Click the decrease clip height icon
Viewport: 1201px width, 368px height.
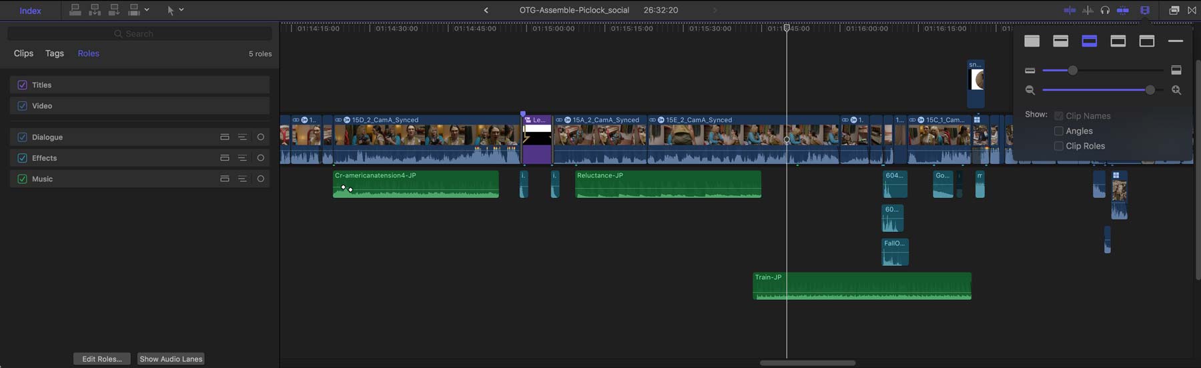click(1030, 70)
